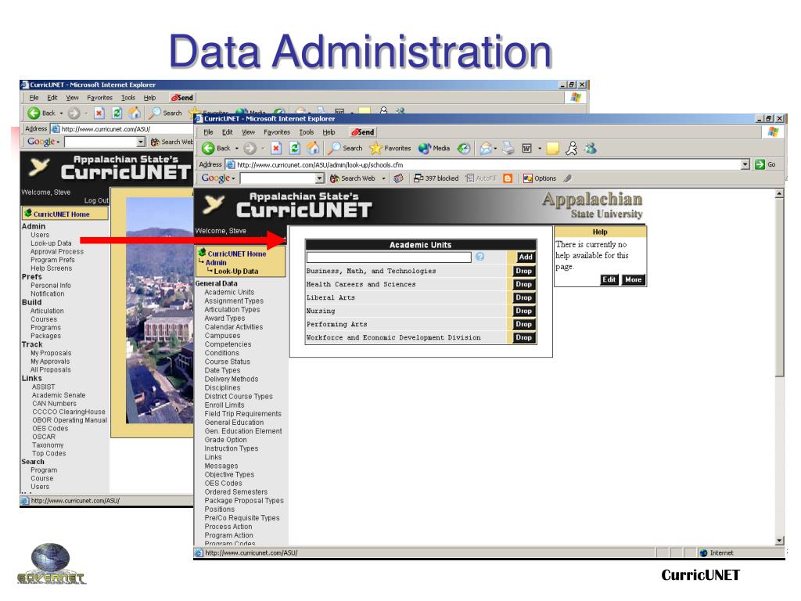Viewport: 801px width, 601px height.
Task: Open Mail icon in front browser toolbar
Action: pyautogui.click(x=485, y=148)
